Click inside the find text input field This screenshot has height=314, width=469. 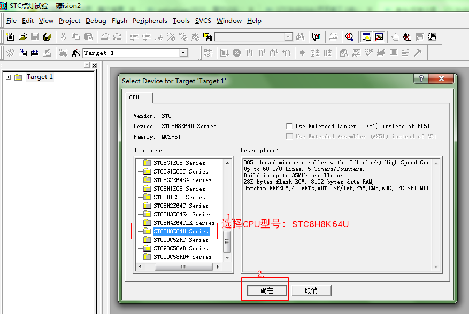point(249,37)
